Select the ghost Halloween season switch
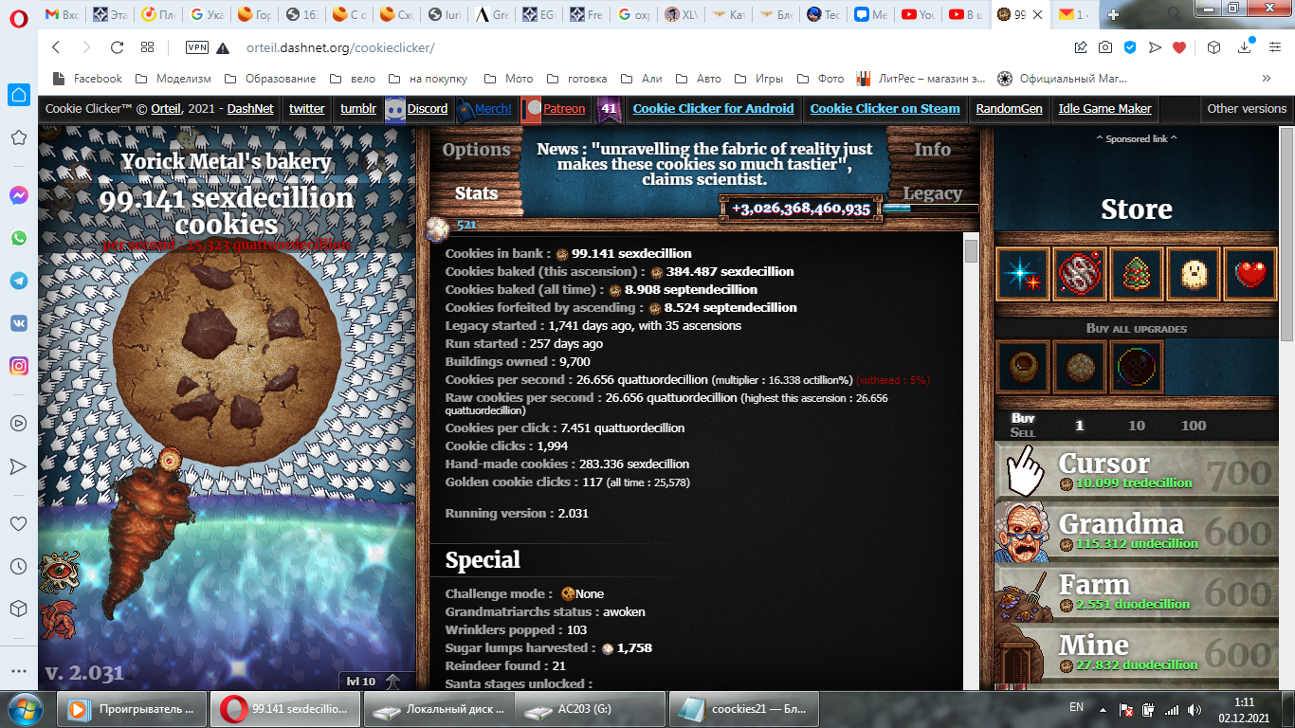Screen dimensions: 1295x728 1194,275
